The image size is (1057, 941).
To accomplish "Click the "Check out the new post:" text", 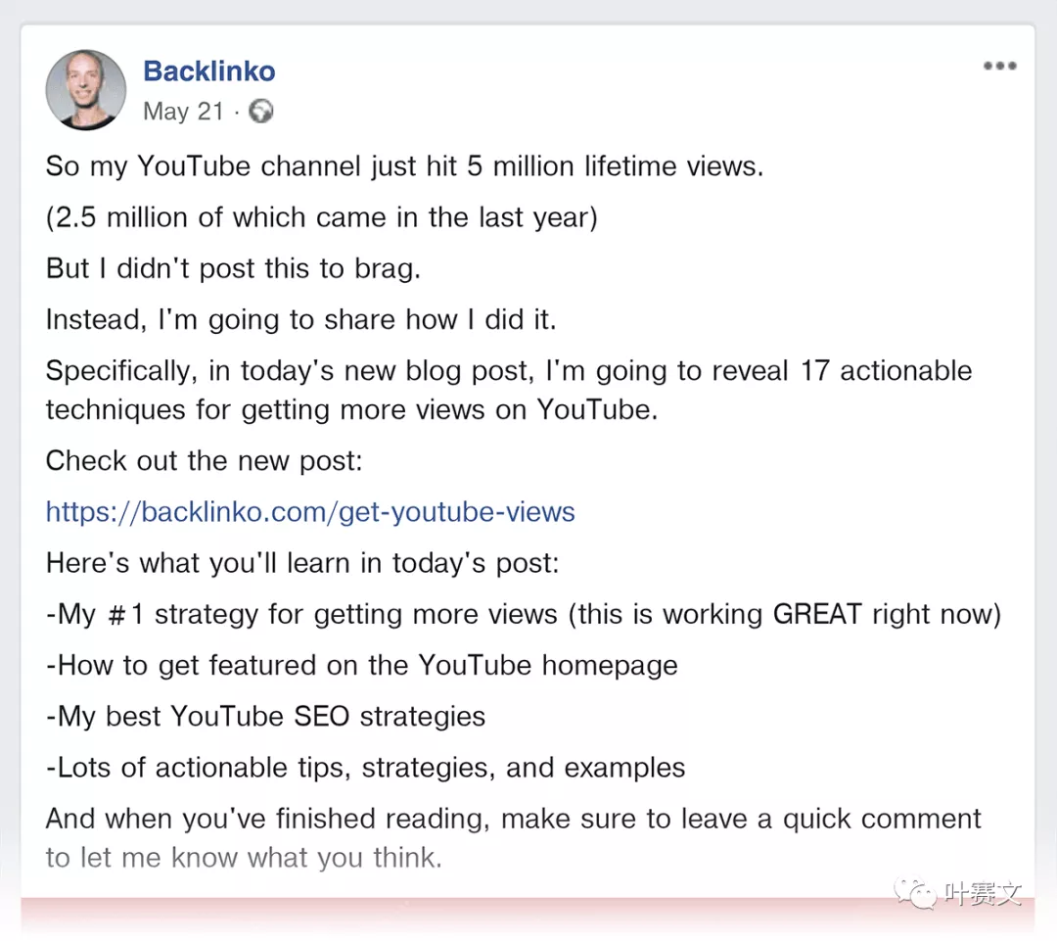I will (205, 460).
